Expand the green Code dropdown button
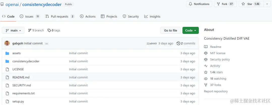The height and width of the screenshot is (105, 272). pyautogui.click(x=190, y=30)
